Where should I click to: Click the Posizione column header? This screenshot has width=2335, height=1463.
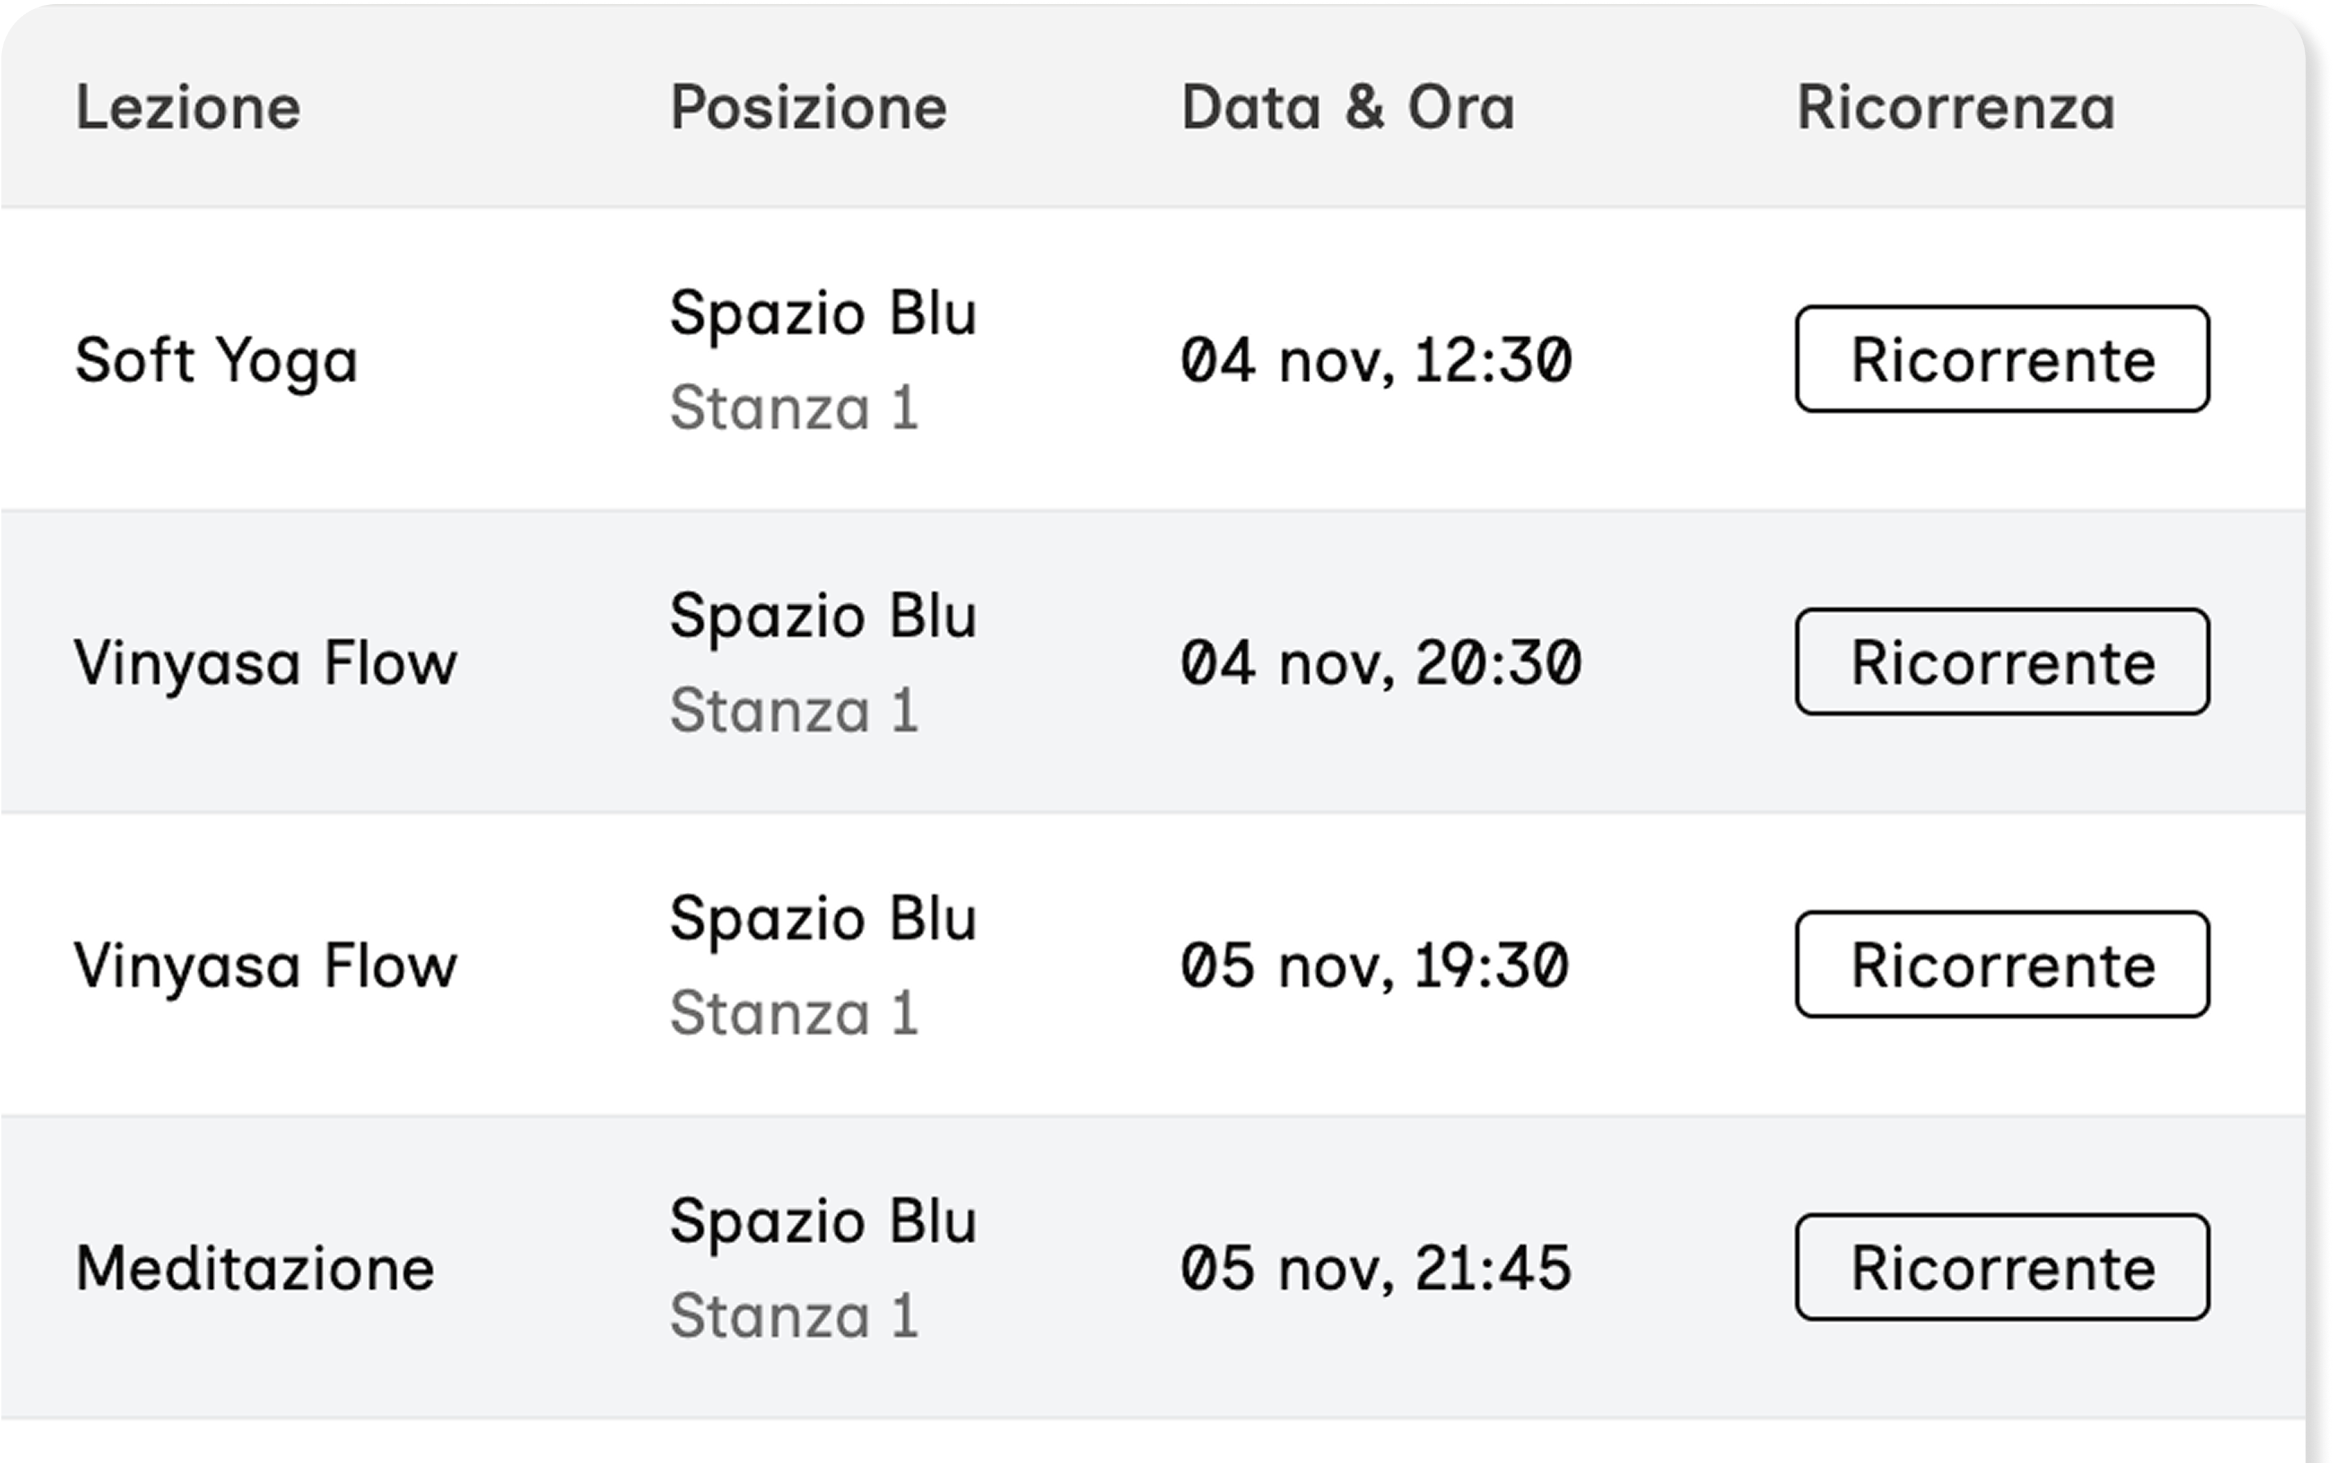point(809,108)
